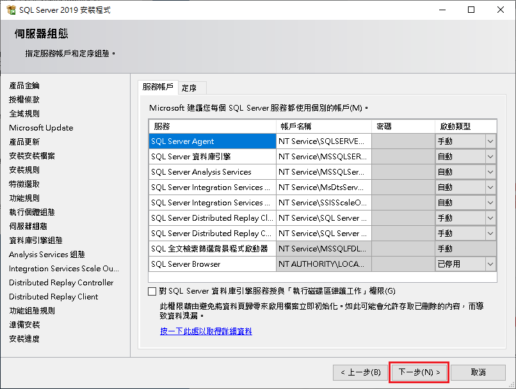Select 執行個體組態 step in sidebar
The image size is (516, 389).
32,212
